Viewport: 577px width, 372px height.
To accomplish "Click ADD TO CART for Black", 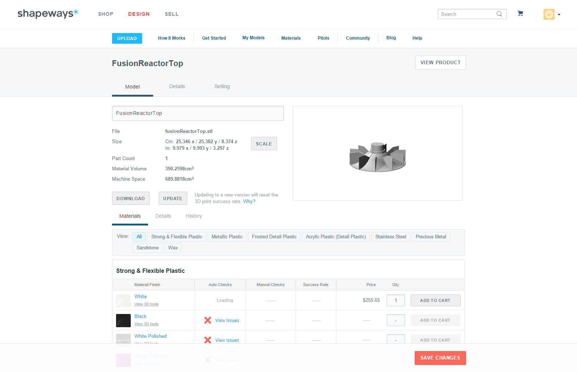I will click(435, 320).
